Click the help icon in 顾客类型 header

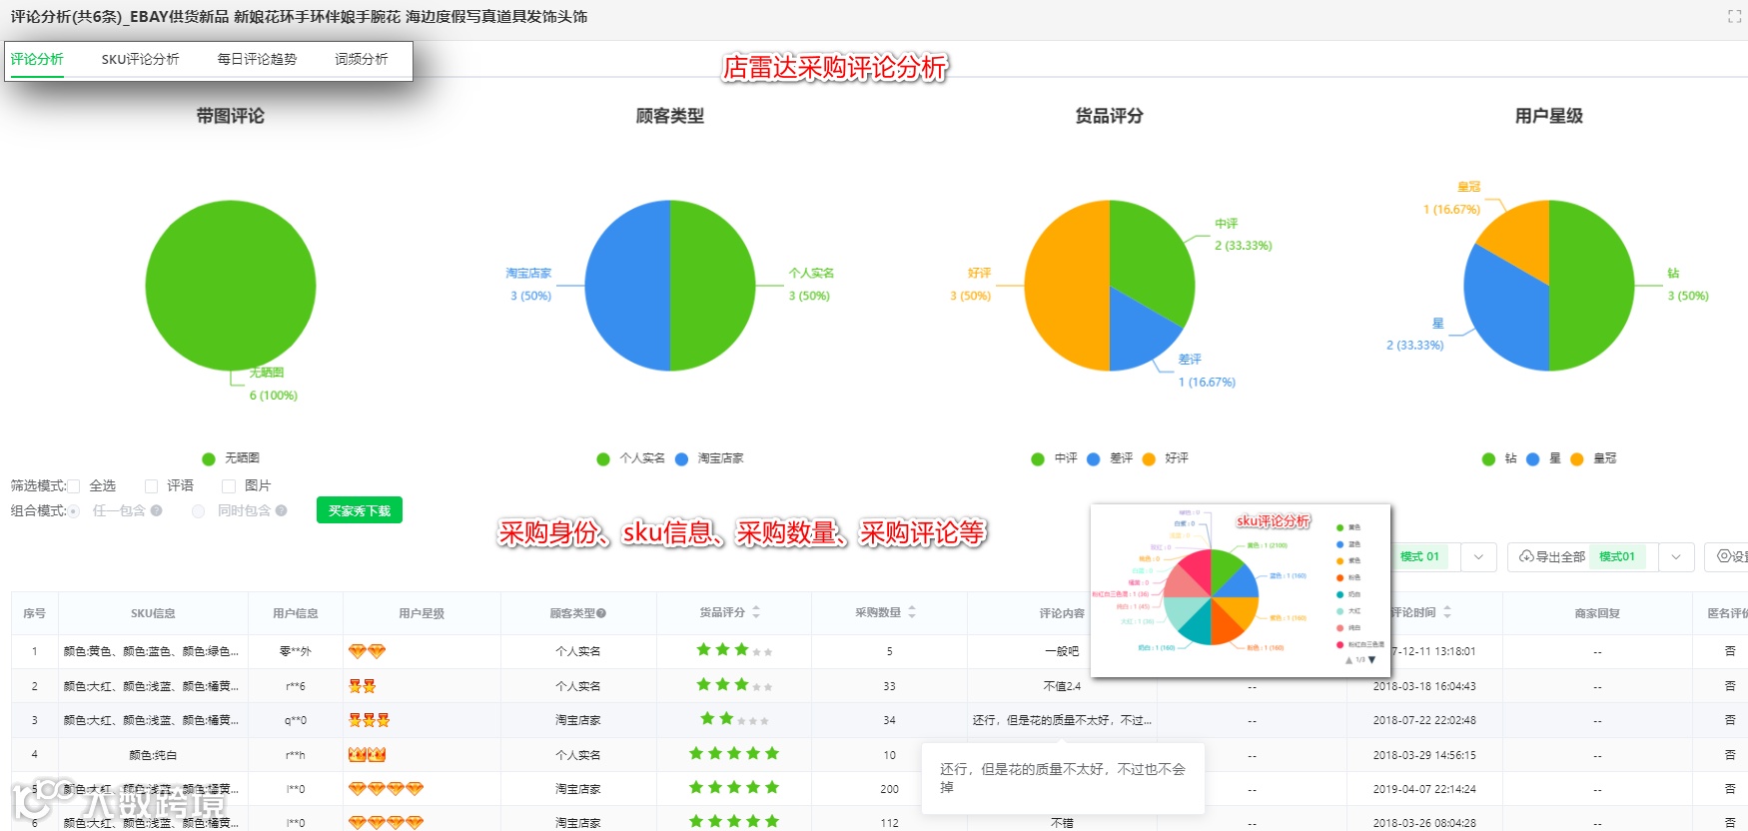(x=602, y=613)
